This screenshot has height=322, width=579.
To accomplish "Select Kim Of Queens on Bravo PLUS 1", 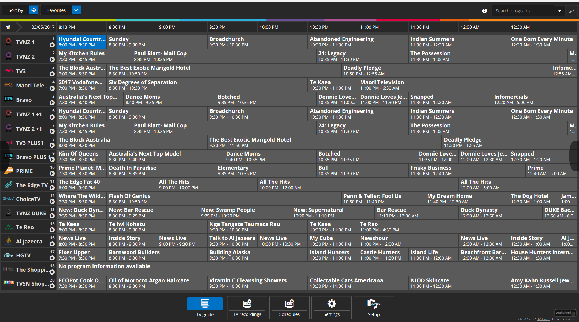I will tap(82, 157).
